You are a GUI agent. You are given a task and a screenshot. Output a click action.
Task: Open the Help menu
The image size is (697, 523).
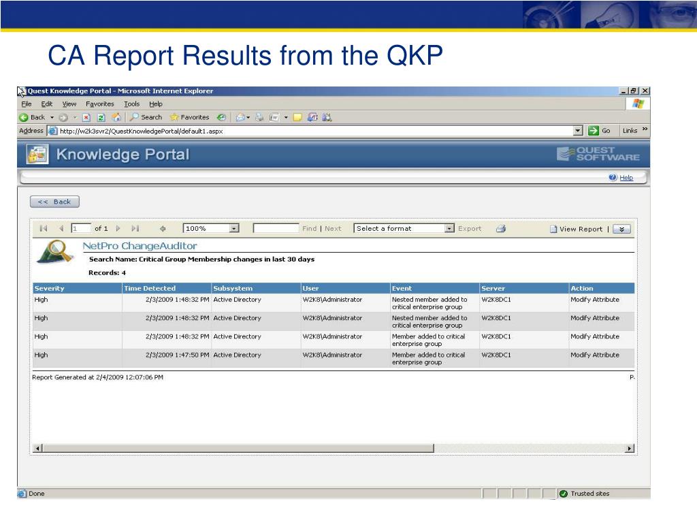click(x=156, y=104)
